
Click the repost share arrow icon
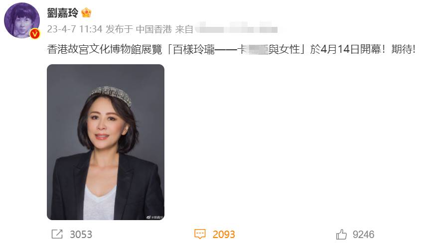[x=57, y=235]
